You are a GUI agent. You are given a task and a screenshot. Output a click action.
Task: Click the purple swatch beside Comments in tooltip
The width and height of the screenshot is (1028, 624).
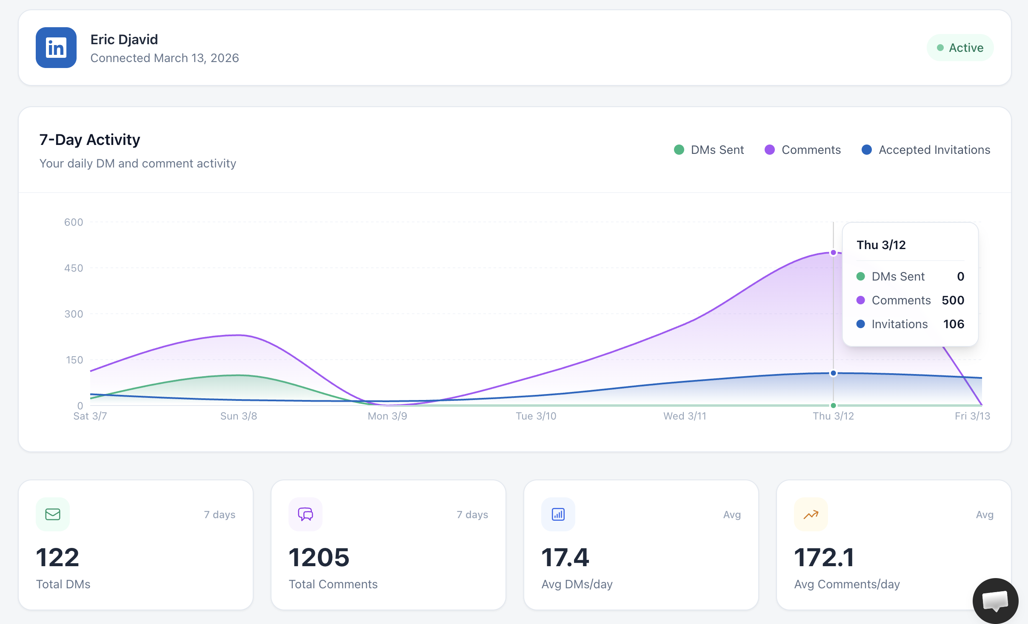click(x=860, y=300)
